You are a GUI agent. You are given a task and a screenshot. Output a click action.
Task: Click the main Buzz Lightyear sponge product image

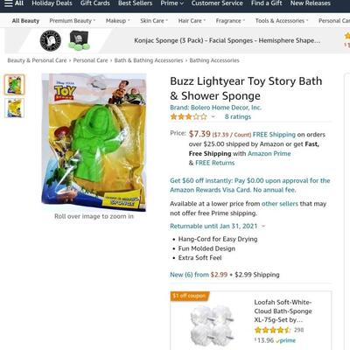94,143
